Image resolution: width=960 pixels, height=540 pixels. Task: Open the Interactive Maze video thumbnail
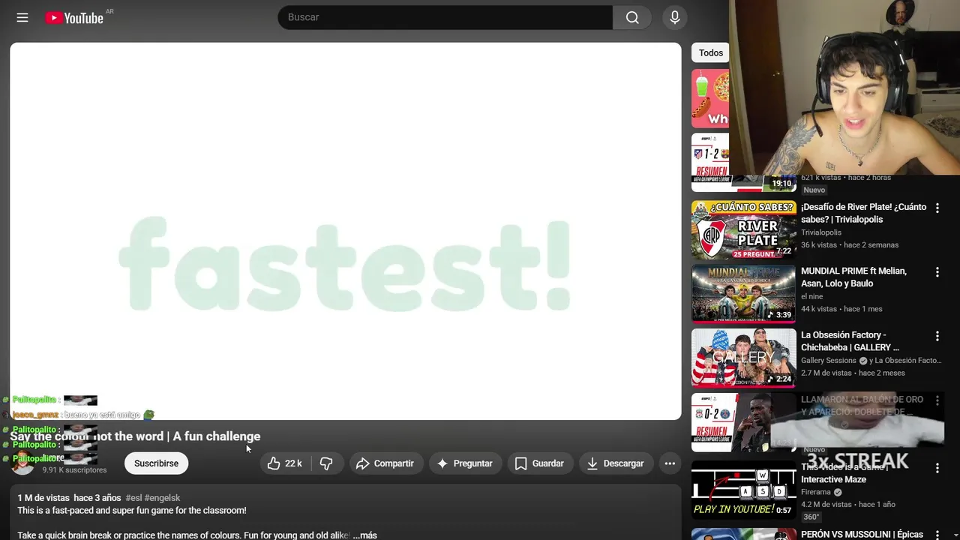tap(744, 490)
